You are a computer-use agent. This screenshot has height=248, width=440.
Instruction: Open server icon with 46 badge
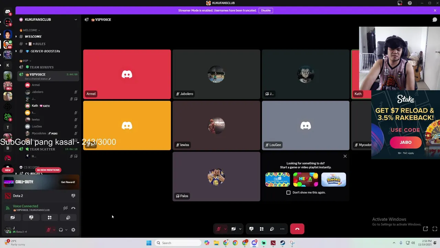(8, 44)
